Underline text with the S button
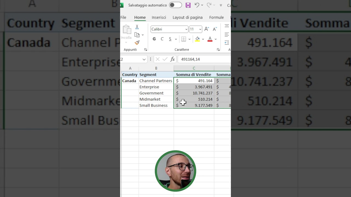 170,39
